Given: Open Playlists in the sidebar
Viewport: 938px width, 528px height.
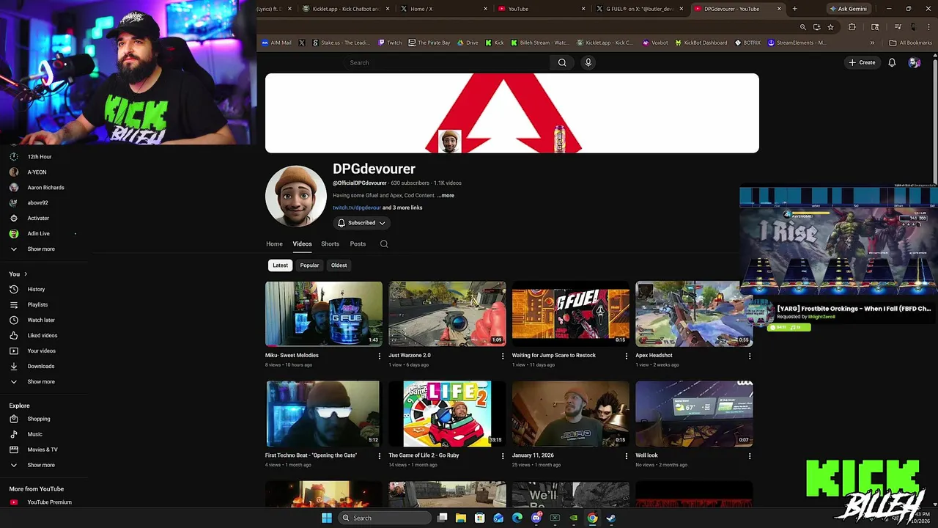Looking at the screenshot, I should (x=37, y=305).
